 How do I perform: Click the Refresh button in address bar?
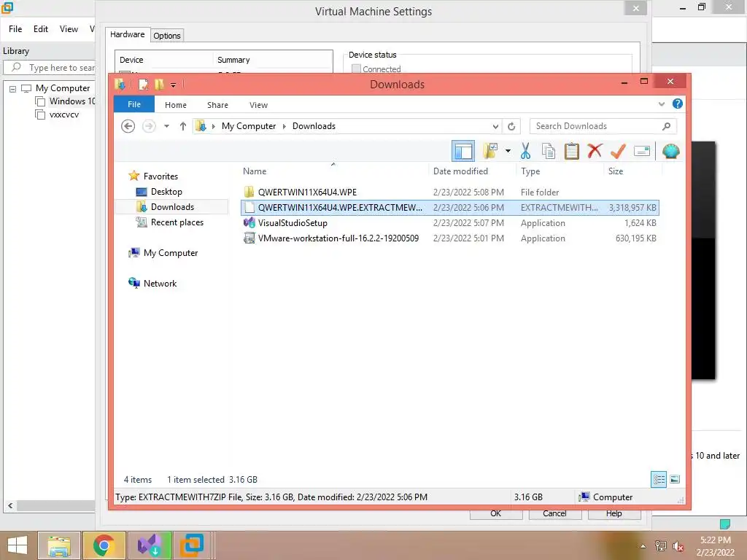(511, 126)
